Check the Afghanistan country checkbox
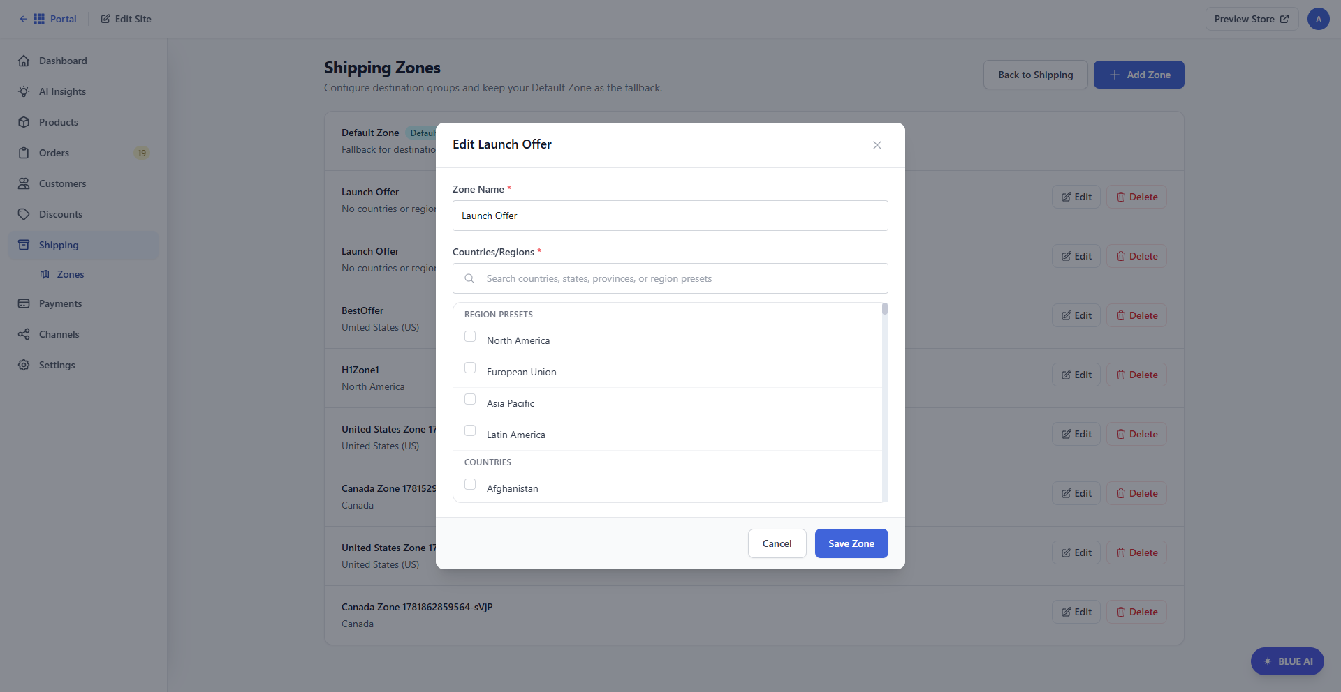Image resolution: width=1341 pixels, height=692 pixels. point(470,484)
